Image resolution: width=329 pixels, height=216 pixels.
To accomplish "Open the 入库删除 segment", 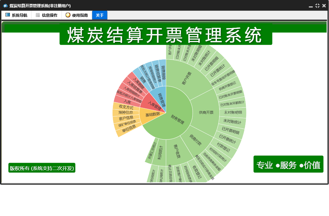I will [x=138, y=84].
